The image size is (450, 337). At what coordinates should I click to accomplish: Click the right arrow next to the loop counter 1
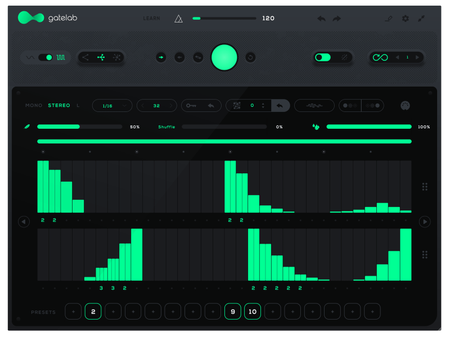click(x=417, y=57)
